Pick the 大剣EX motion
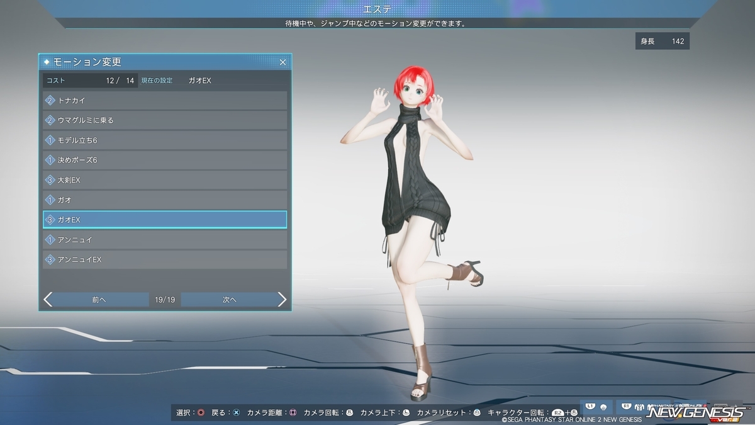755x425 pixels. tap(165, 180)
